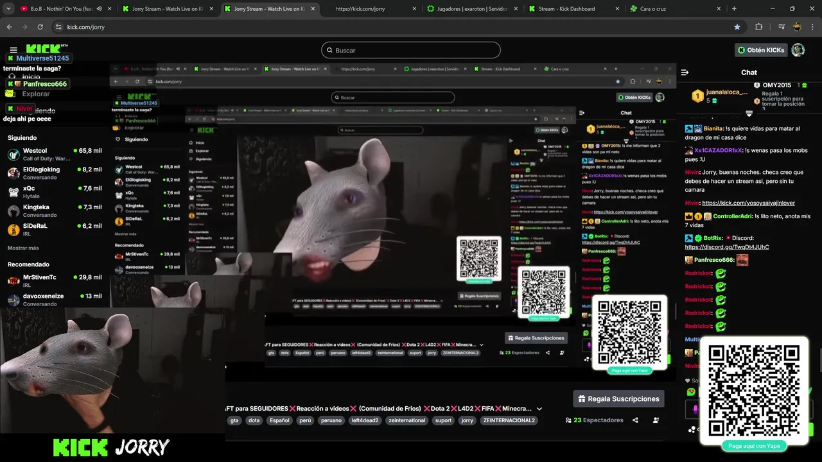Screen dimensions: 822x462
Task: Open MrStivenTc recommended channel avatar
Action: pos(13,281)
